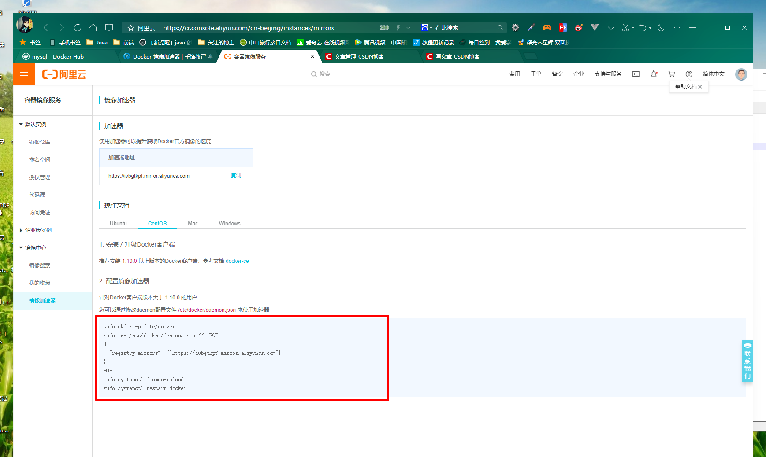Reload the page with refresh icon

(78, 28)
